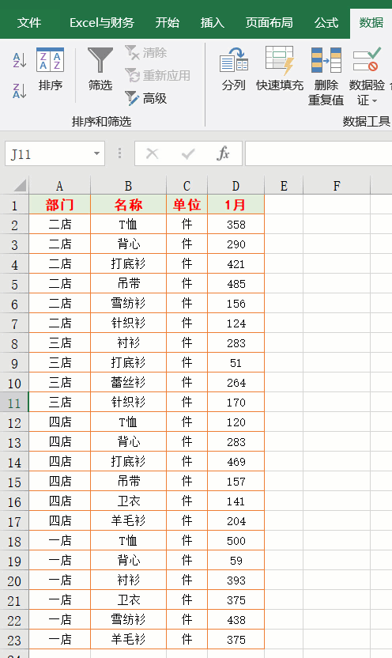Viewport: 392px width, 658px height.
Task: Click cell with value 51
Action: pyautogui.click(x=236, y=362)
